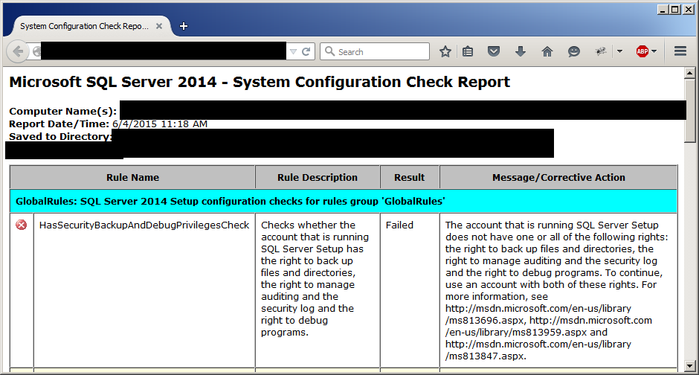Save page to Pocket icon
Viewport: 699px width, 375px height.
tap(494, 52)
